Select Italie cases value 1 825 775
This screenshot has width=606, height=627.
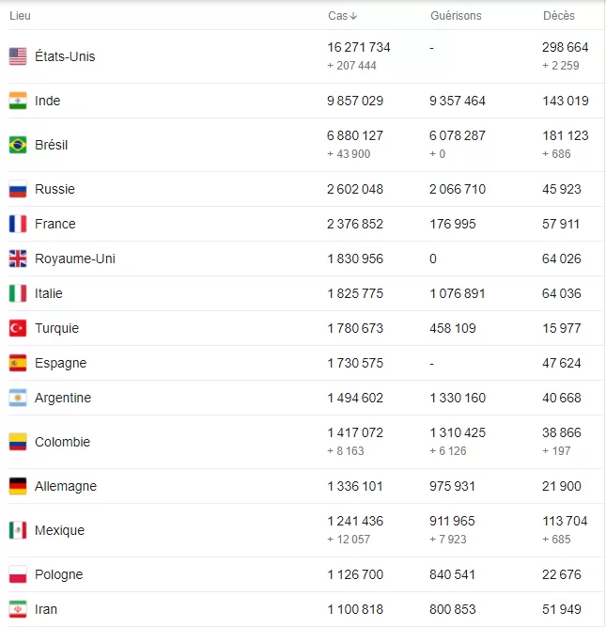coord(355,293)
